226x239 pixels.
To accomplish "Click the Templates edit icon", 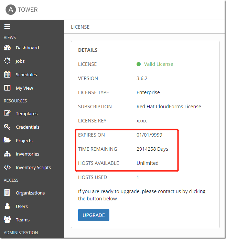I will tap(7, 113).
